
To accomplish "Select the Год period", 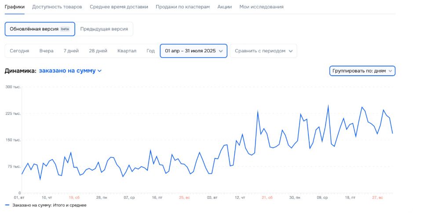I will pos(150,51).
